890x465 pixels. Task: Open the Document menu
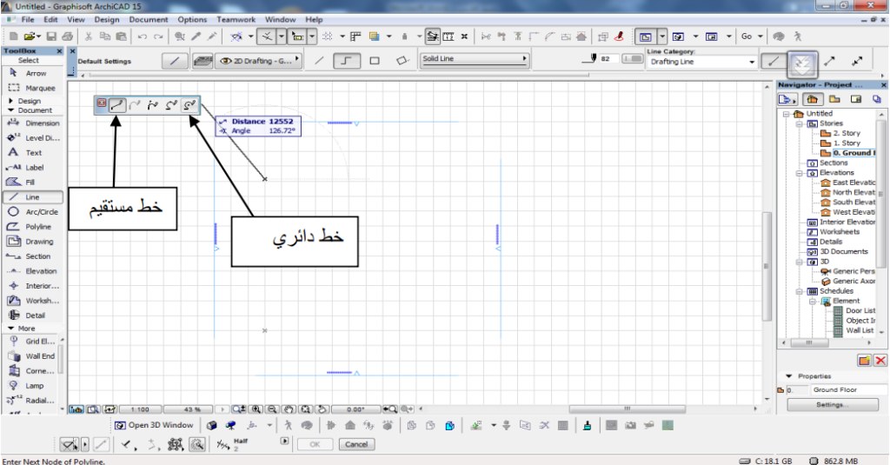click(x=149, y=19)
